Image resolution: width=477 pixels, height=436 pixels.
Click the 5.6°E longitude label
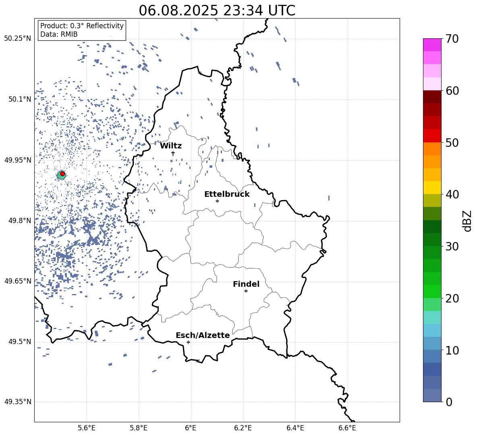87,428
